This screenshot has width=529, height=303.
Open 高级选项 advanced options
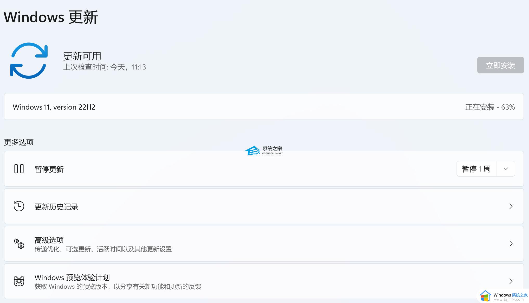point(264,244)
